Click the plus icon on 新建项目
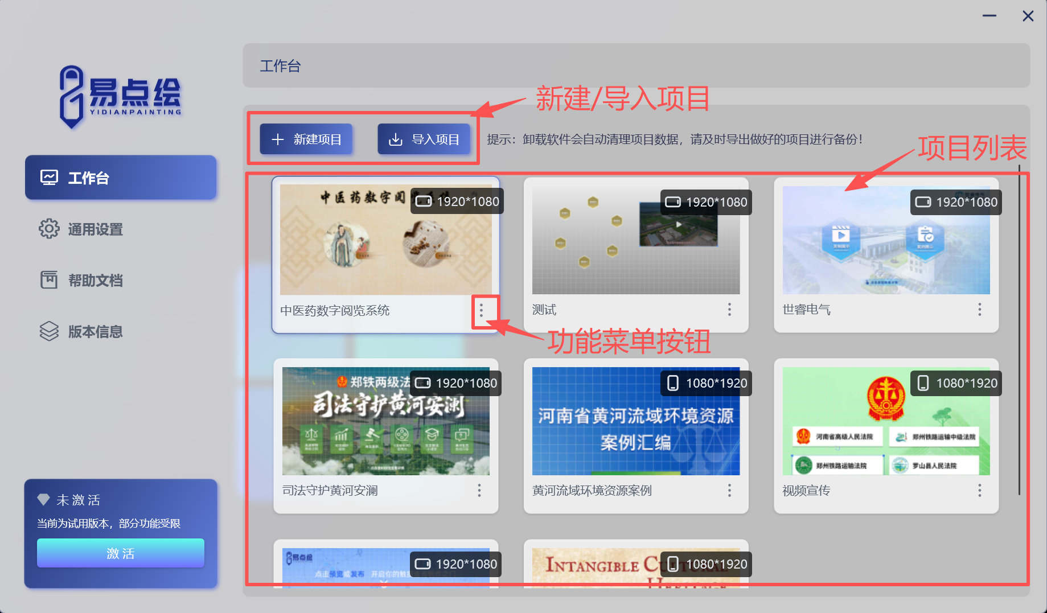The image size is (1047, 613). pos(278,139)
